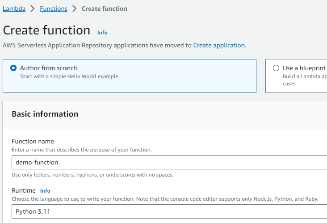Follow the Create application link
This screenshot has width=327, height=223.
(219, 45)
